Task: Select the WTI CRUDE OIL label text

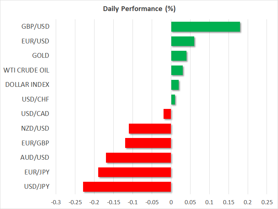Action: (x=26, y=70)
